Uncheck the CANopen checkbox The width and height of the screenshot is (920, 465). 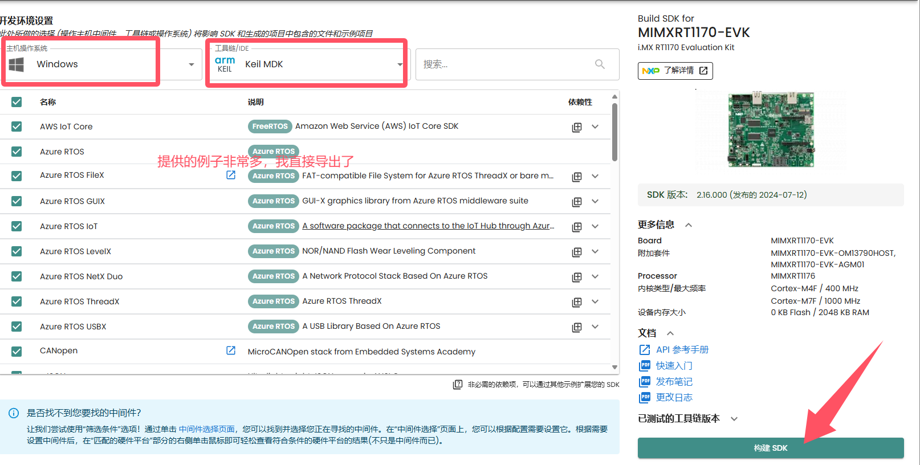[x=17, y=351]
